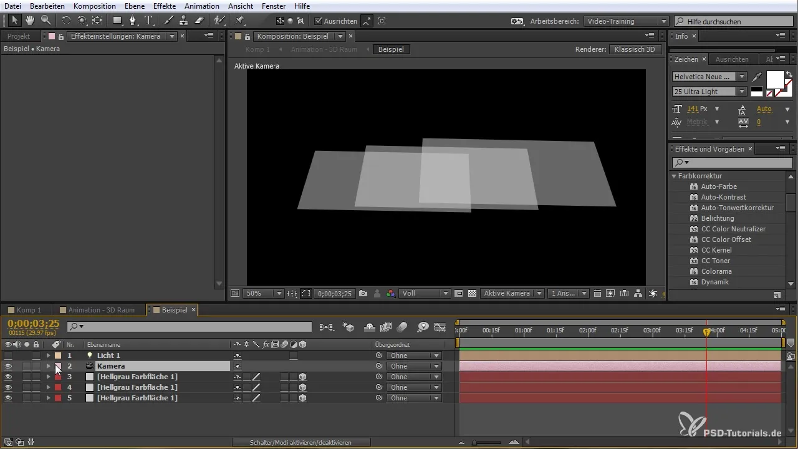Hide the Kamera layer
The width and height of the screenshot is (798, 449).
coord(8,366)
